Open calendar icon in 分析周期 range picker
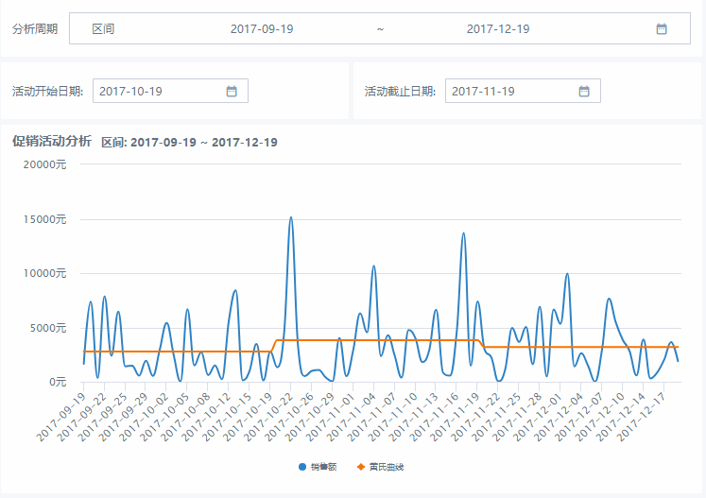The width and height of the screenshot is (706, 498). [661, 28]
